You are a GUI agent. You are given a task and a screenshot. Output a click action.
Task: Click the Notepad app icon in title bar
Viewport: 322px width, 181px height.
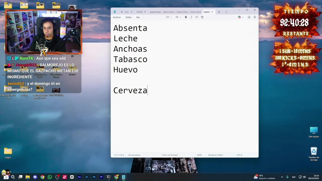115,12
